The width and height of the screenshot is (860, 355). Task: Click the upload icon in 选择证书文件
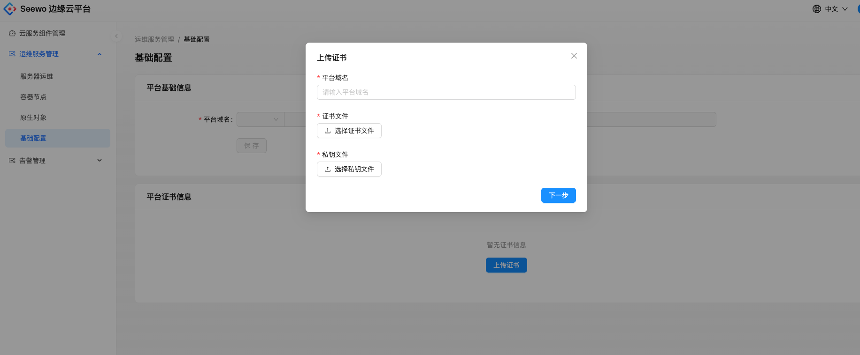tap(328, 131)
